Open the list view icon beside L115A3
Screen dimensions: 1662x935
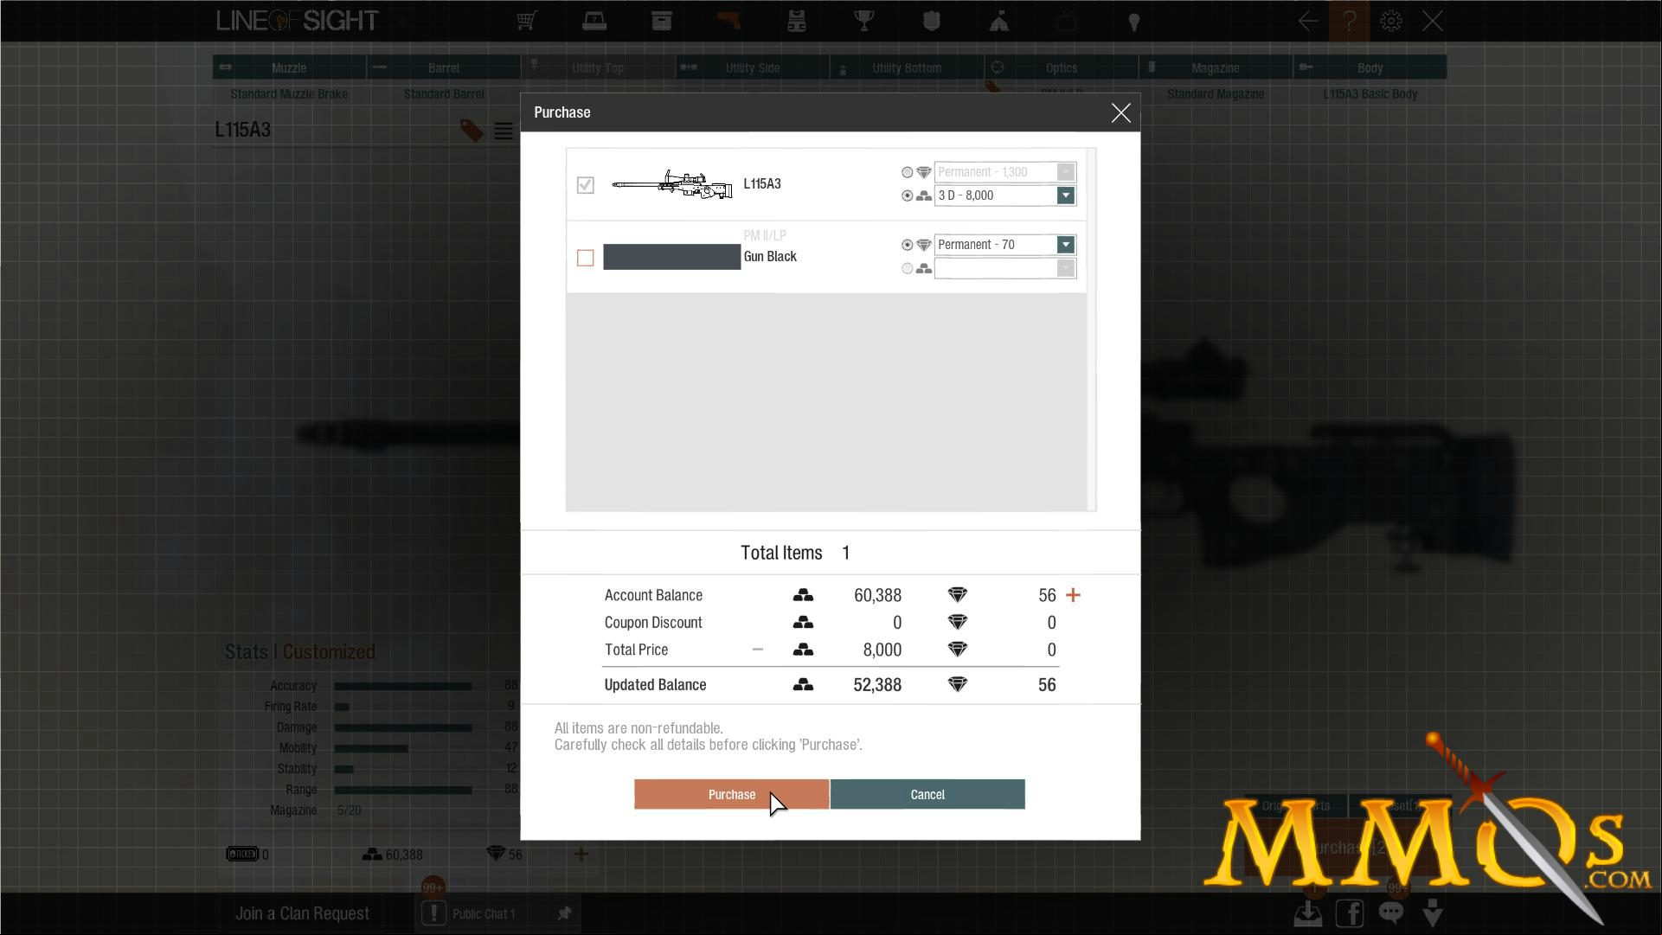click(x=504, y=131)
